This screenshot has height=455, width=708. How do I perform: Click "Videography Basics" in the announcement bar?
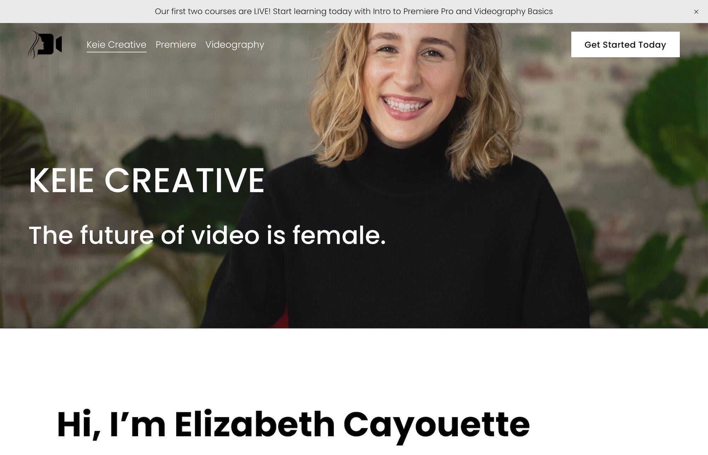[513, 11]
